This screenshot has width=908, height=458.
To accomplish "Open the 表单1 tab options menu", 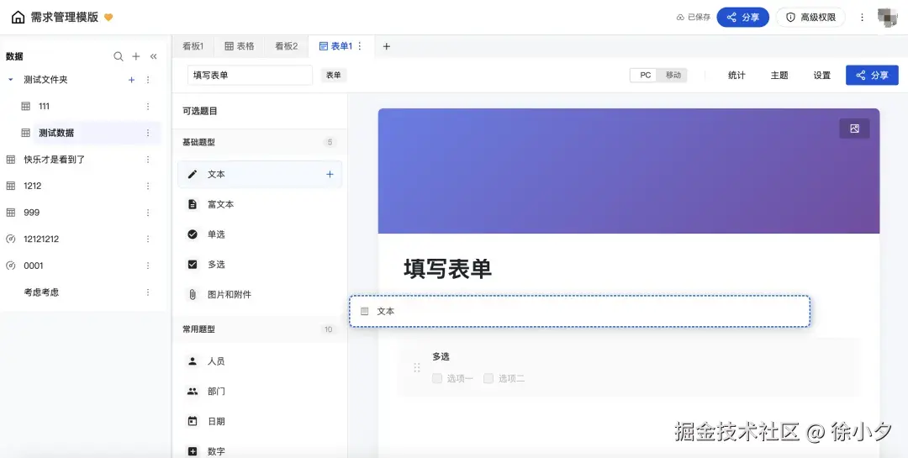I will click(x=360, y=46).
